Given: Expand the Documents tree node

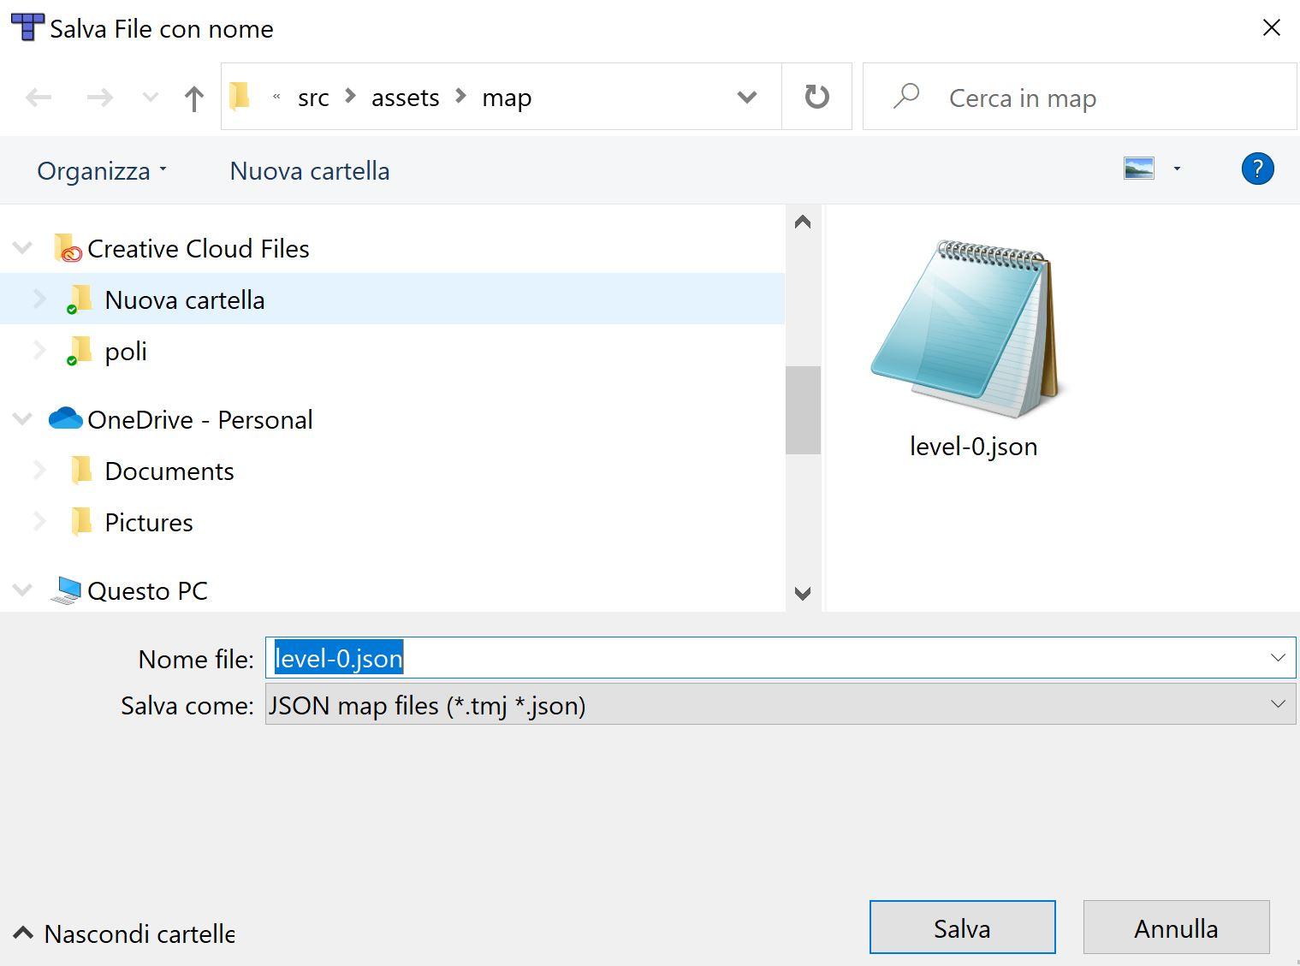Looking at the screenshot, I should point(39,471).
